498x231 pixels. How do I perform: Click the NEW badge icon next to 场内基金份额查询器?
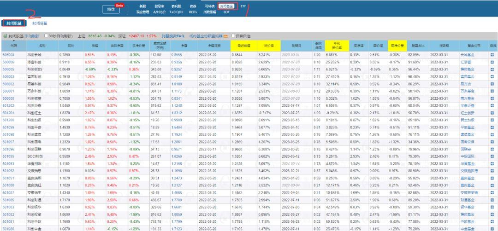(x=226, y=36)
